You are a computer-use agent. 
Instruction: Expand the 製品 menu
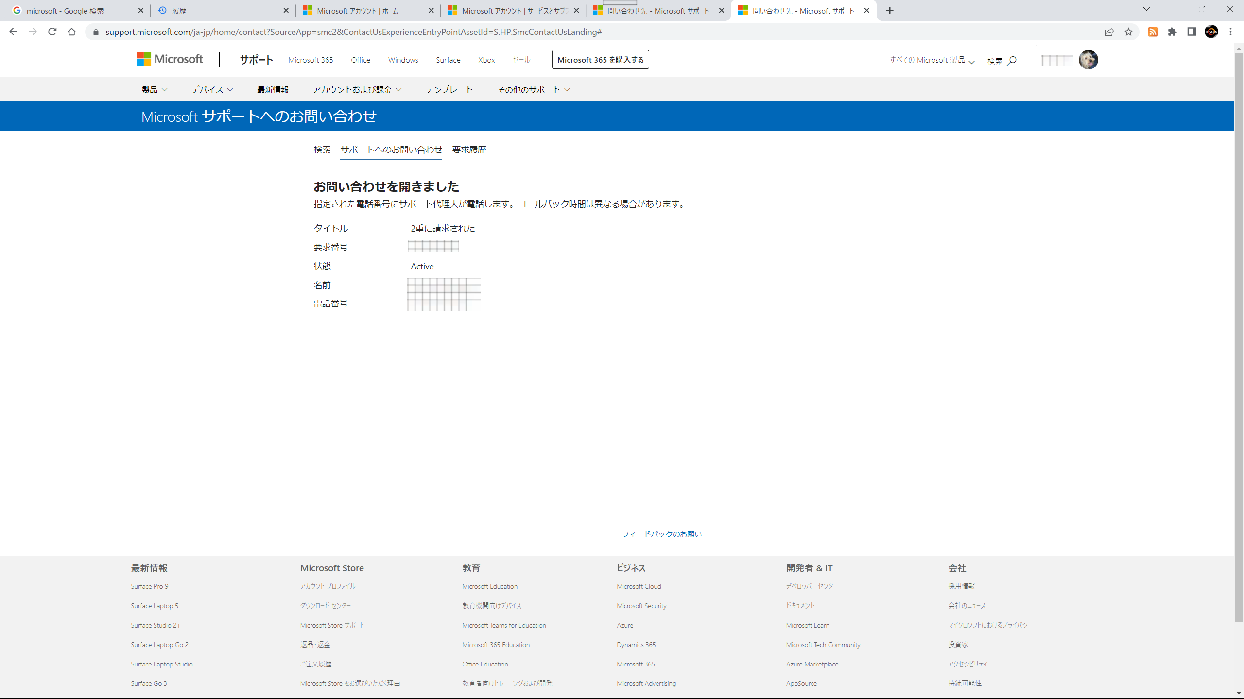click(x=155, y=90)
